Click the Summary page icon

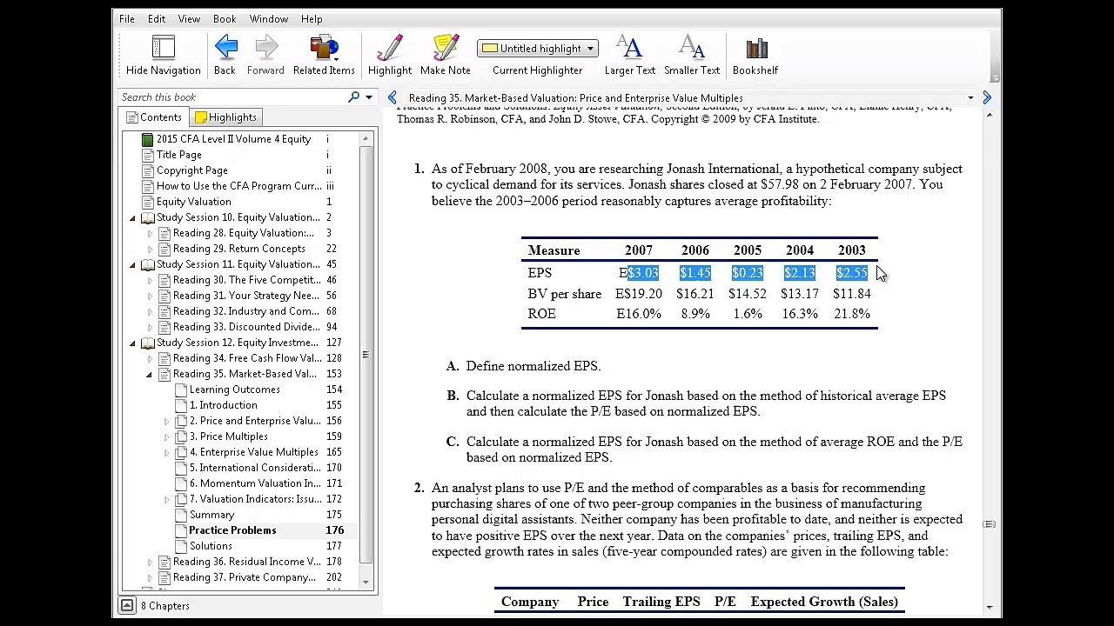(180, 515)
